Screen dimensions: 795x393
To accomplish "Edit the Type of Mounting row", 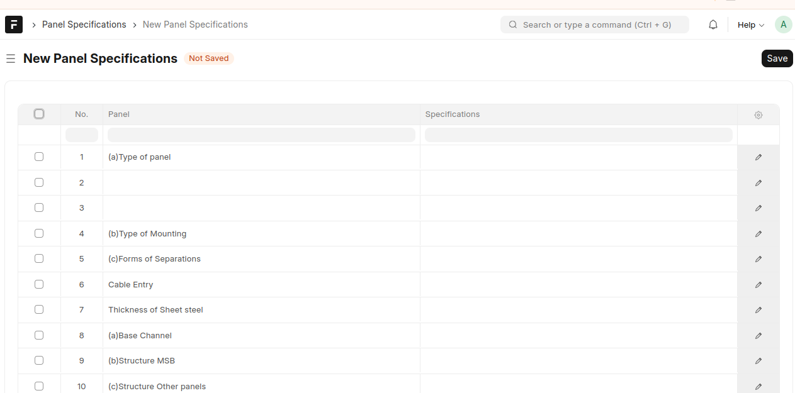I will pyautogui.click(x=758, y=234).
